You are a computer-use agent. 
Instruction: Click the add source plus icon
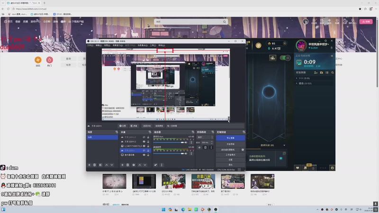(x=122, y=165)
